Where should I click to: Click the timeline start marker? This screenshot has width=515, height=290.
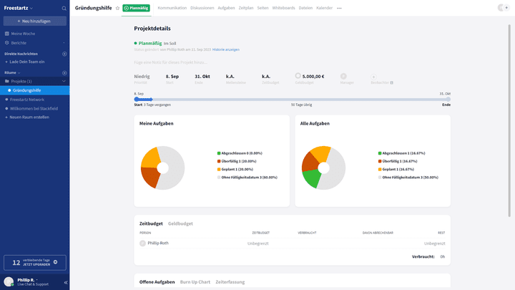point(136,99)
